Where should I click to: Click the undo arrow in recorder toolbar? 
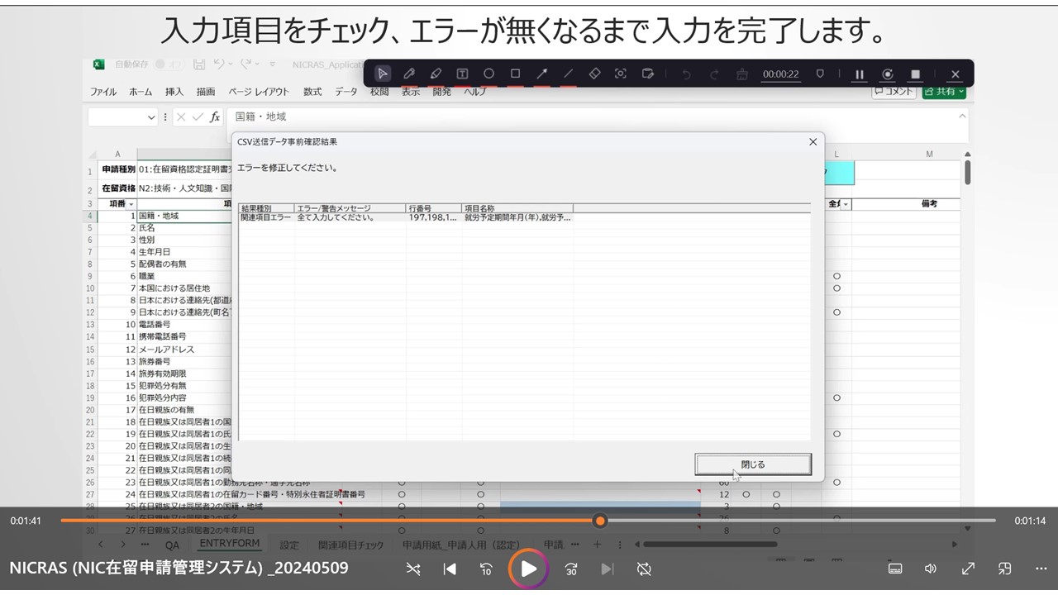[686, 74]
